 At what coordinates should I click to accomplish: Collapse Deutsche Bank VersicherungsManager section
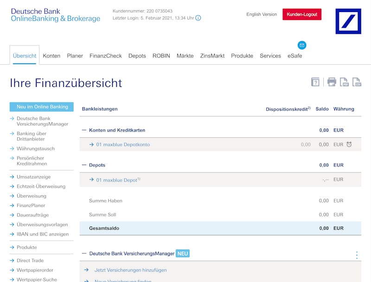84,253
